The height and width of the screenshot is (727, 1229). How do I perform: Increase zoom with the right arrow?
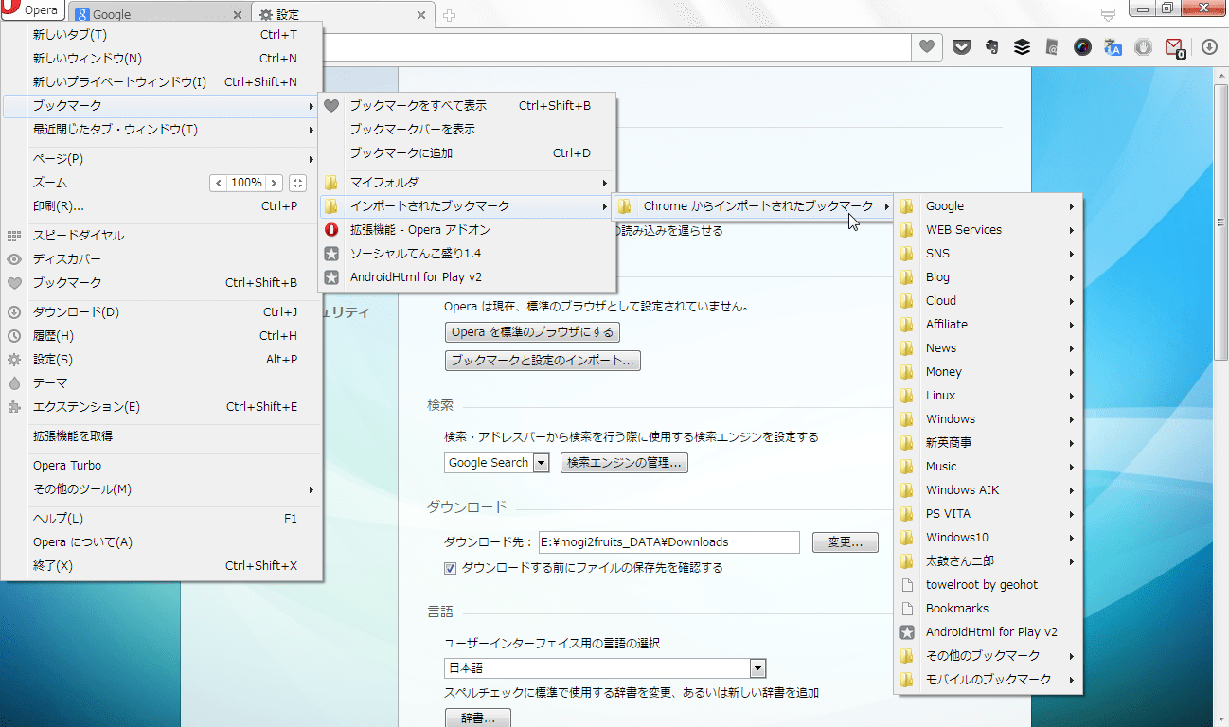click(275, 183)
